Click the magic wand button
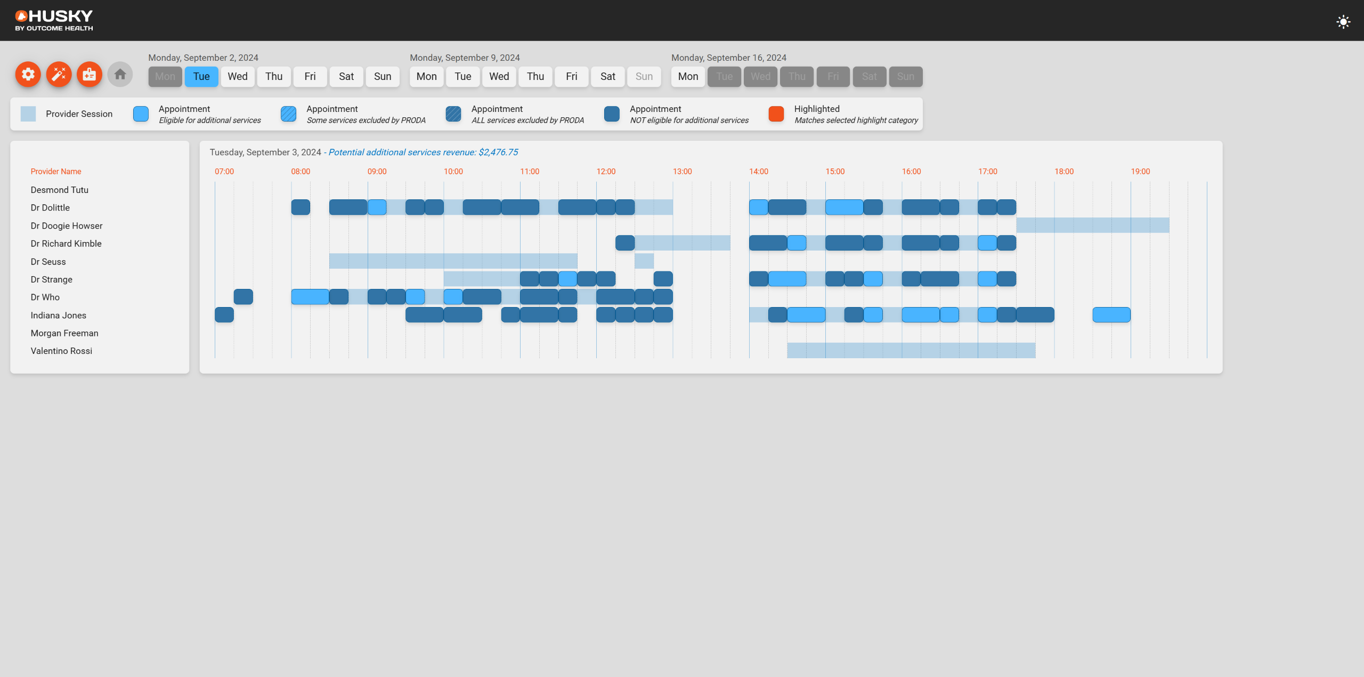 (x=59, y=74)
